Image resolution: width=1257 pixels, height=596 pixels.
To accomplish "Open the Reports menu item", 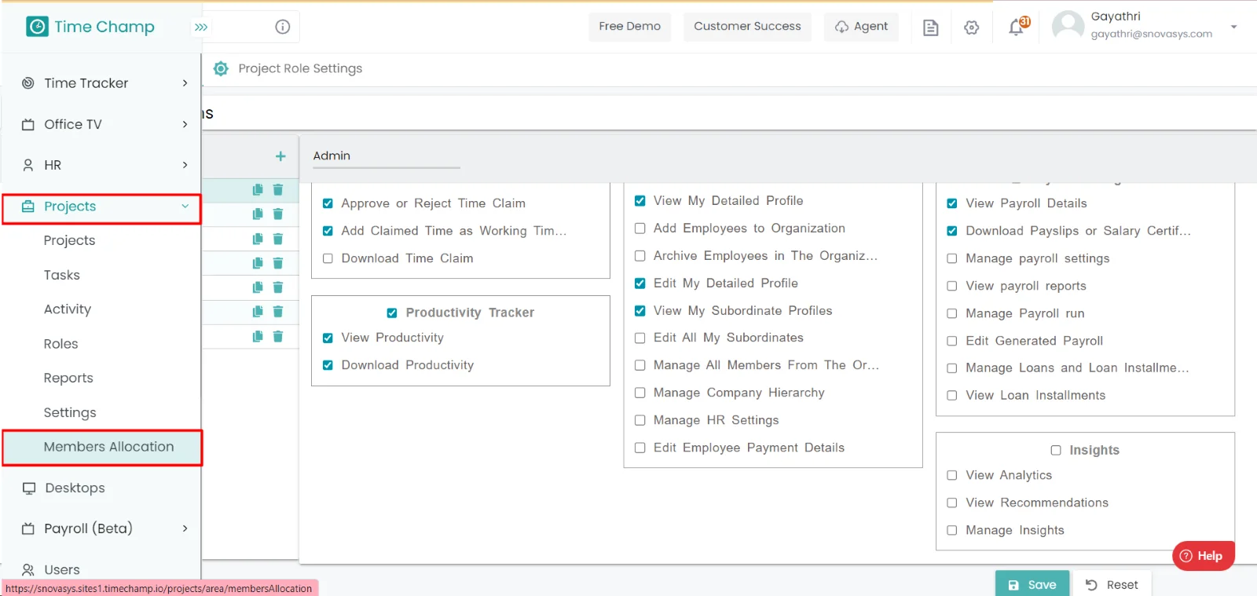I will (68, 378).
